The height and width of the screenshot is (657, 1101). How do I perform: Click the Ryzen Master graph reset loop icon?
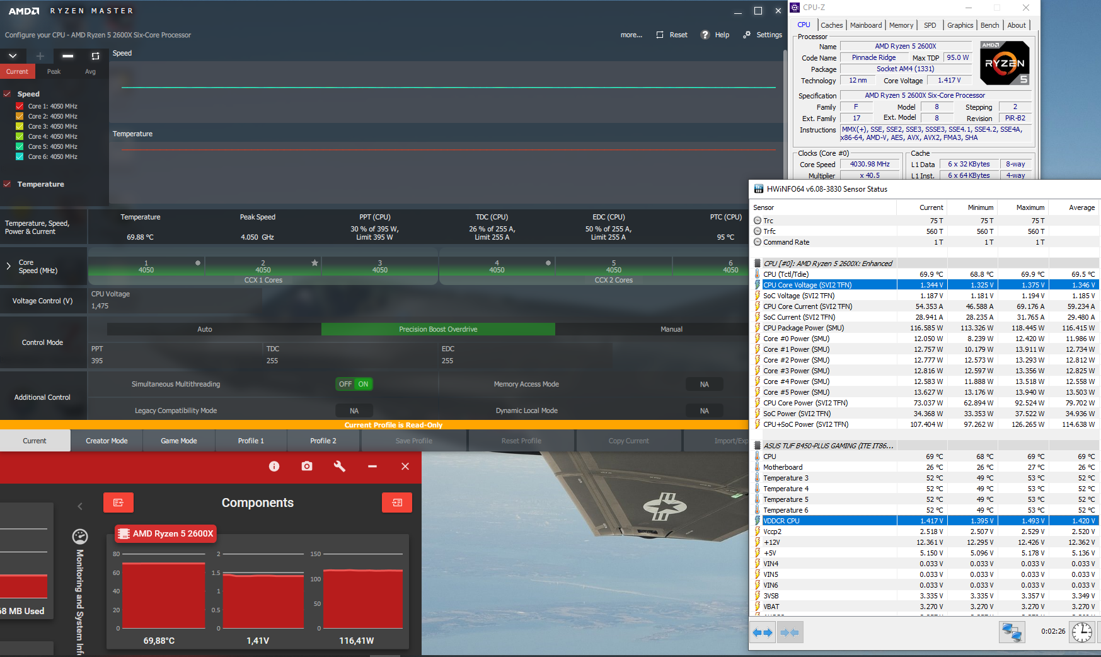tap(95, 56)
